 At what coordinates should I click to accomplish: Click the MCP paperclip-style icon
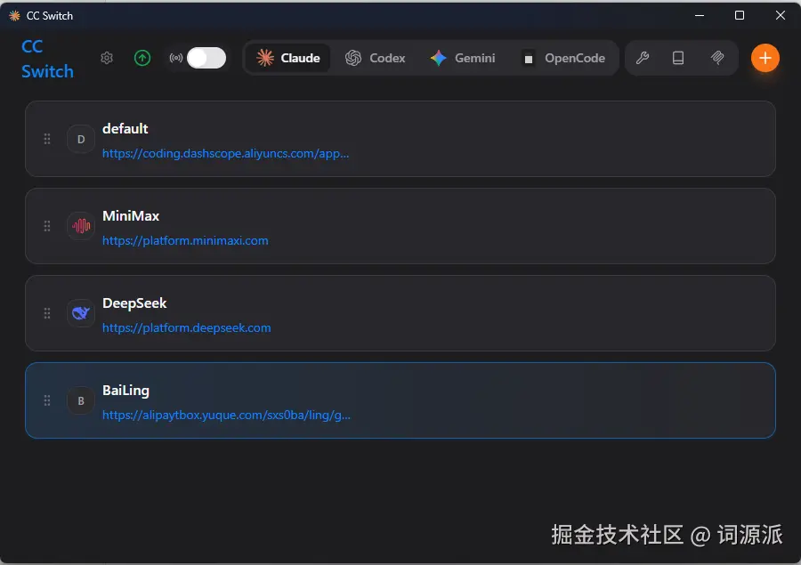tap(717, 58)
